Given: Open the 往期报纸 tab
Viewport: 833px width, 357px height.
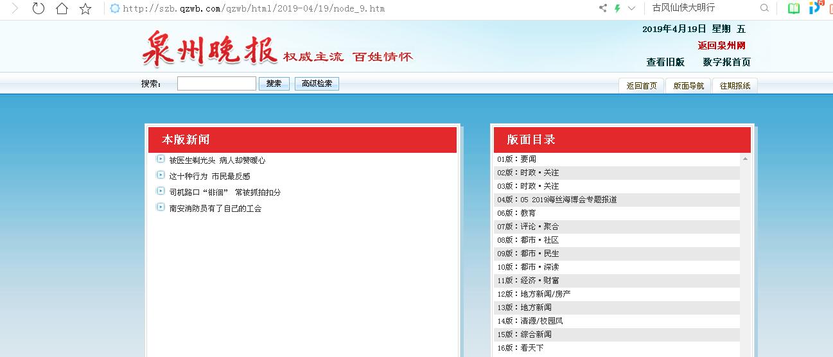Looking at the screenshot, I should pyautogui.click(x=735, y=86).
